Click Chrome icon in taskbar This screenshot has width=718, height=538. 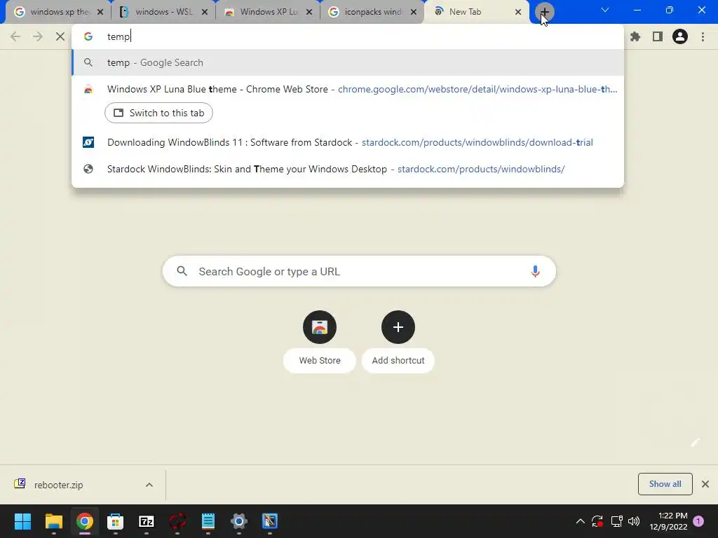click(85, 521)
